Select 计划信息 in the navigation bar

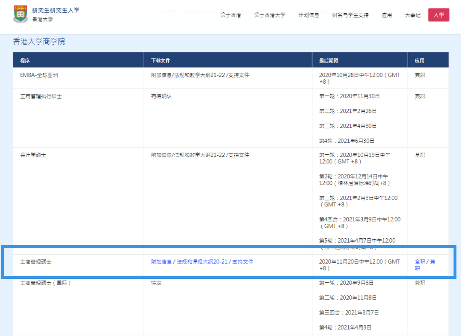point(308,15)
